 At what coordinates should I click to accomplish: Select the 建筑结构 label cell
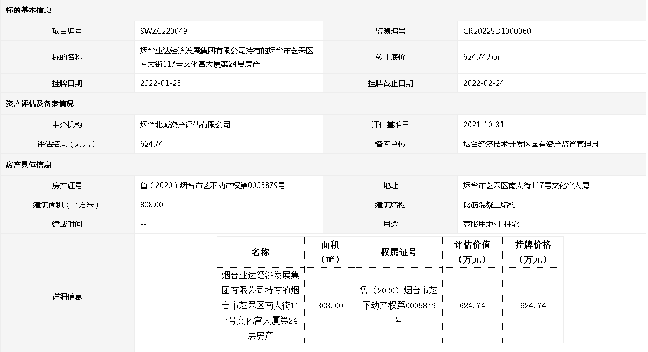[x=391, y=205]
